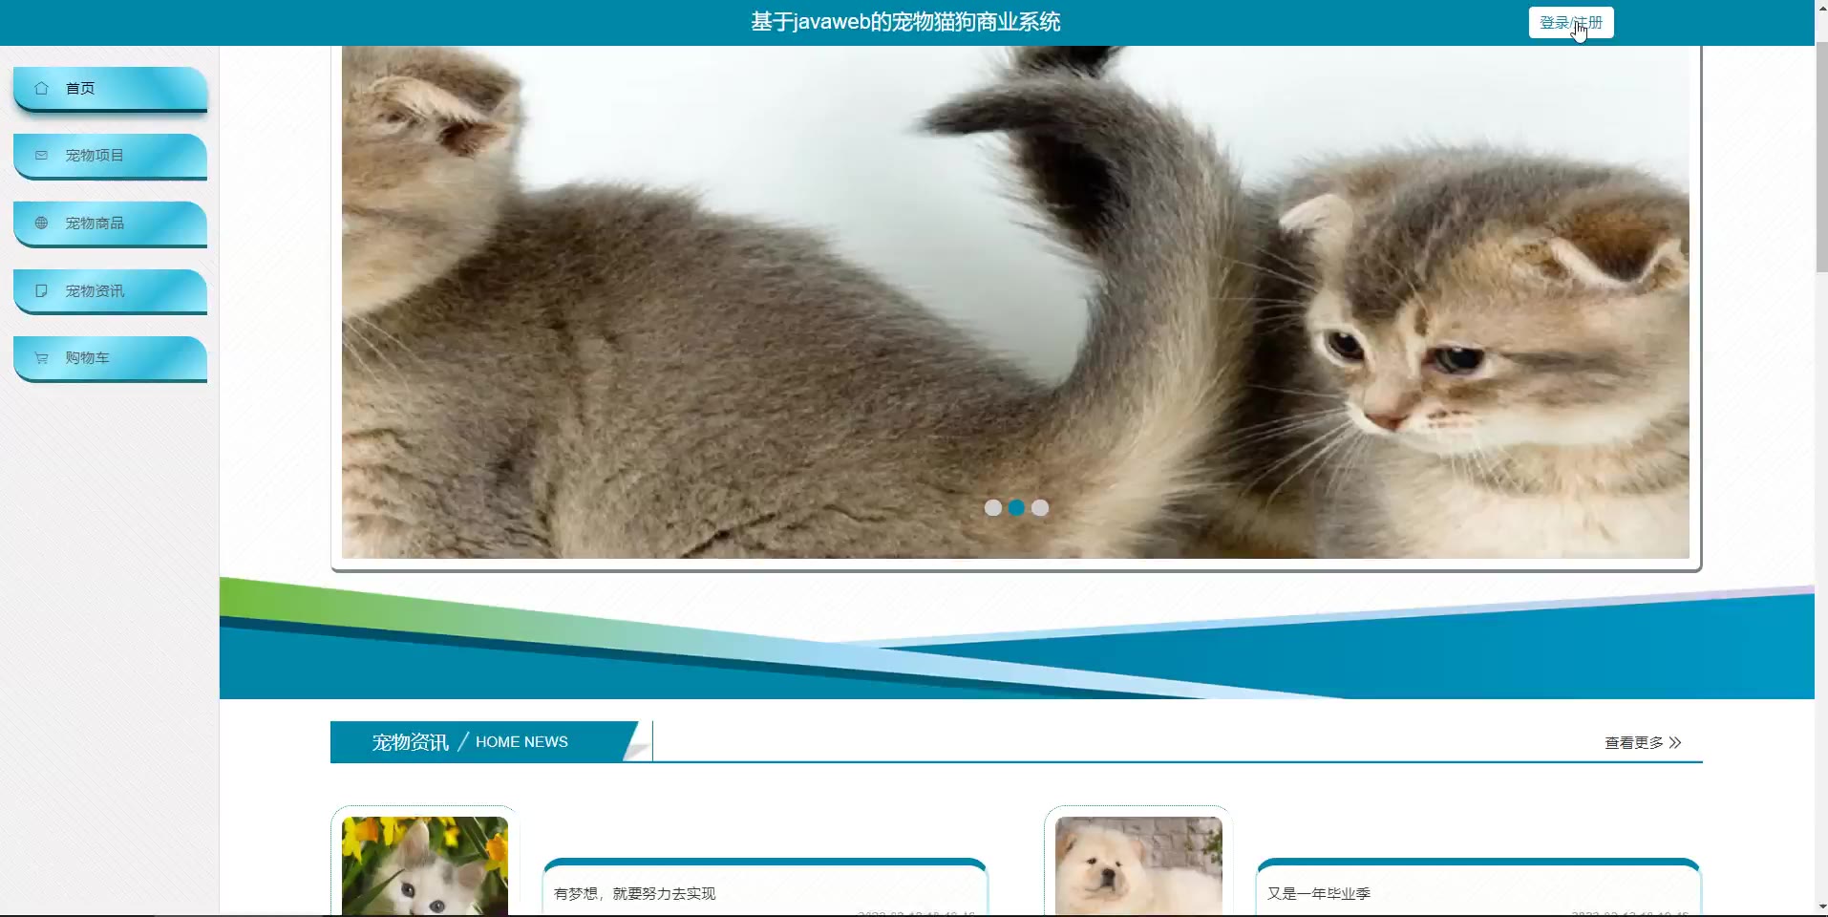The image size is (1828, 917).
Task: Click the double chevron next to 查看更多
Action: tap(1675, 742)
